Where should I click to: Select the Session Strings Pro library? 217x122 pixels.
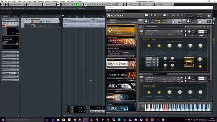coord(121,41)
